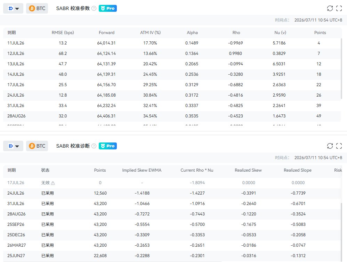This screenshot has height=262, width=347.
Task: Select 14JUL26 expiry row
Action: [x=172, y=74]
